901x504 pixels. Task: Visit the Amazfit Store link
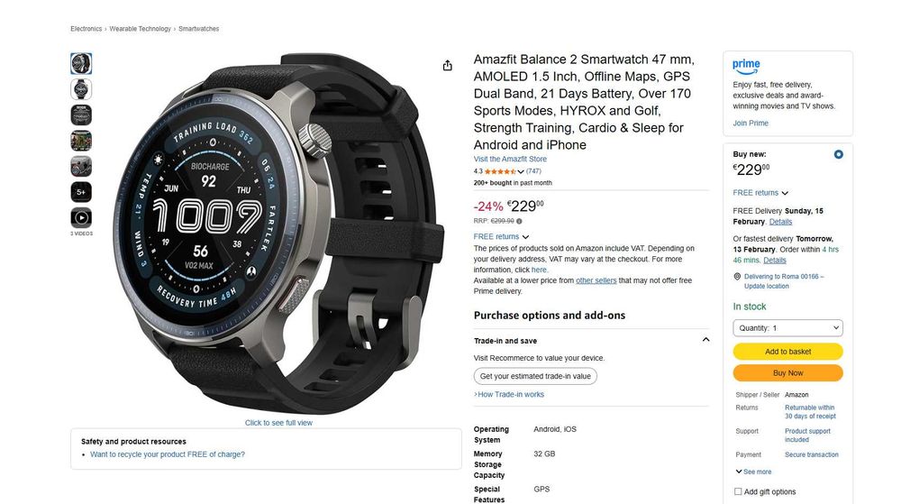pyautogui.click(x=510, y=160)
